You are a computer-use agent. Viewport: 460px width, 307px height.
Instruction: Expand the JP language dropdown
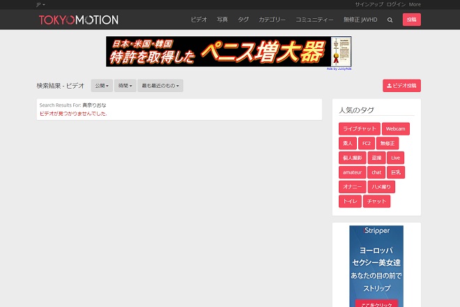coord(40,4)
